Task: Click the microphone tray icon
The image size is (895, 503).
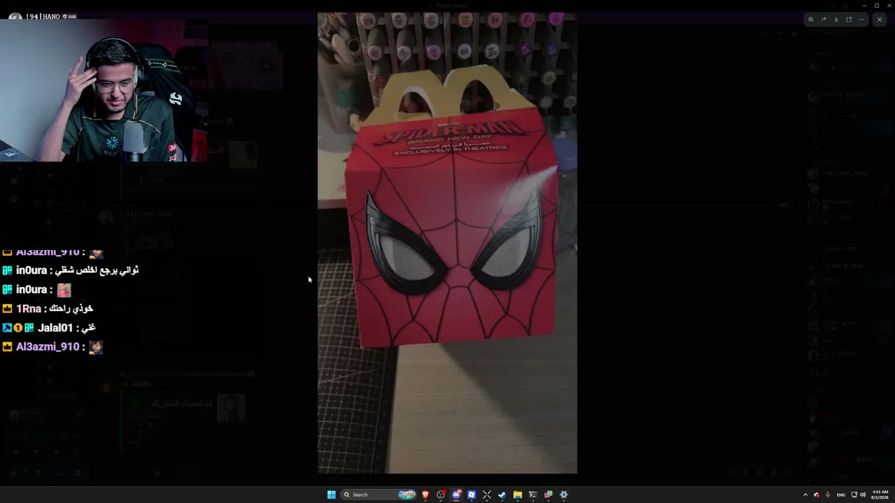Action: pos(828,495)
